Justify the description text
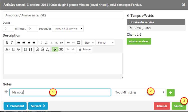The image size is (188, 112). coord(34,43)
